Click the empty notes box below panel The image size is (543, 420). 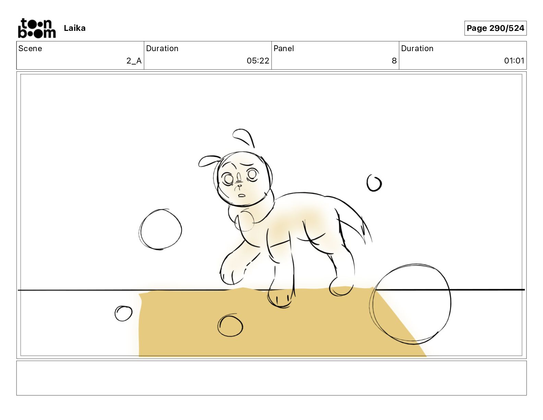tap(271, 378)
